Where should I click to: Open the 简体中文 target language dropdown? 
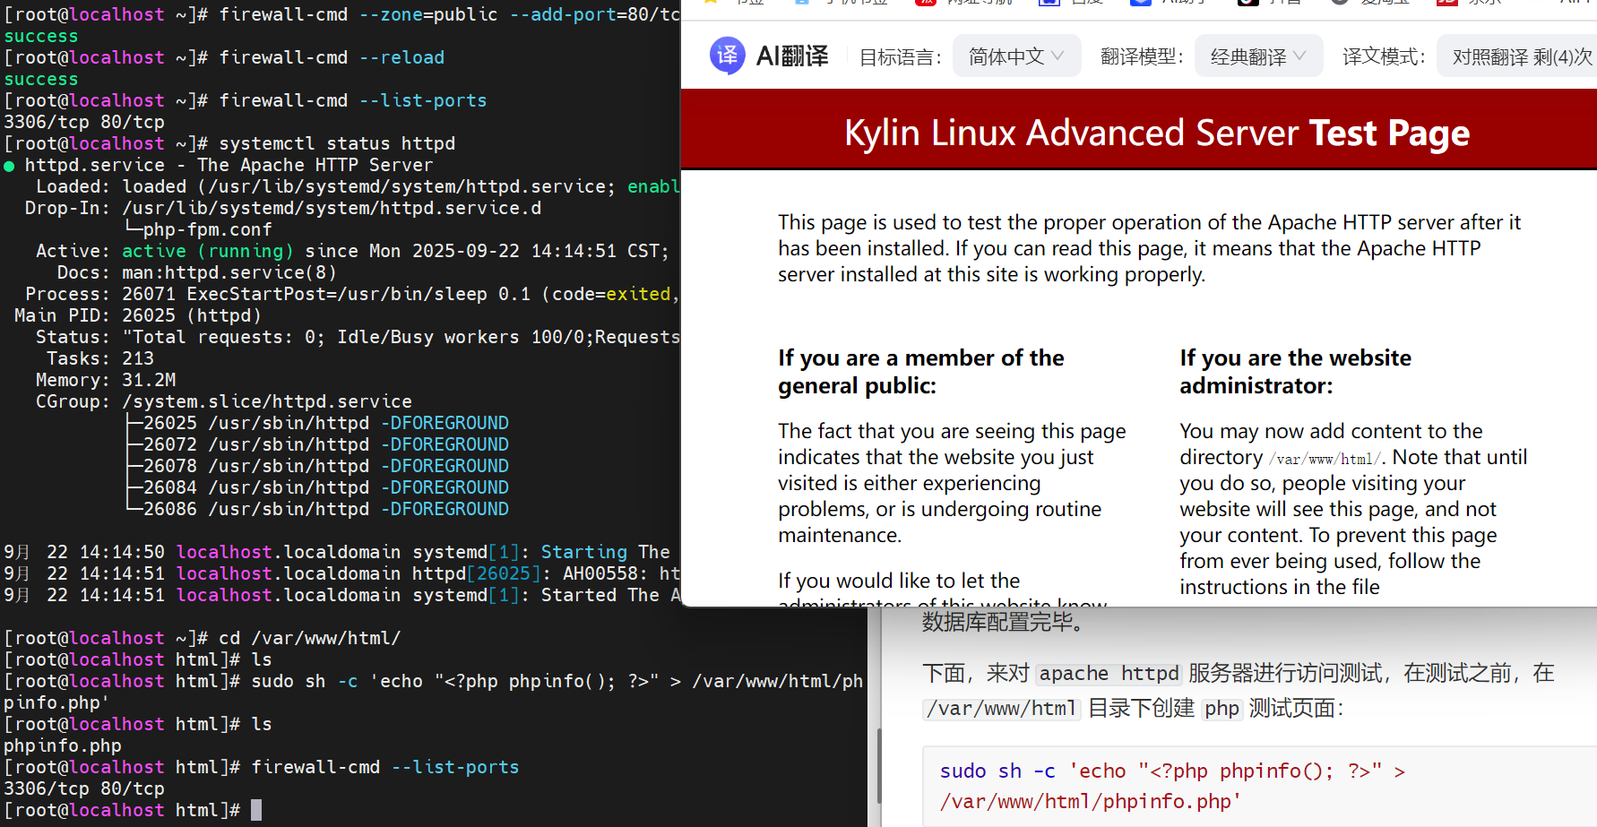pyautogui.click(x=1016, y=56)
